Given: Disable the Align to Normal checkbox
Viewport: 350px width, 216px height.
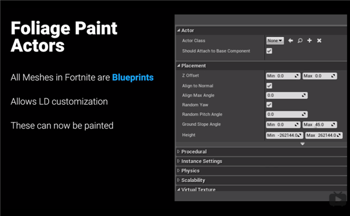Looking at the screenshot, I should coord(269,86).
